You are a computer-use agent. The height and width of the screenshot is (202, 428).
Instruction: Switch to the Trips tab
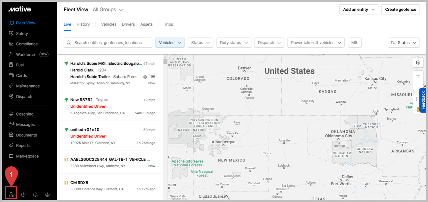point(168,24)
